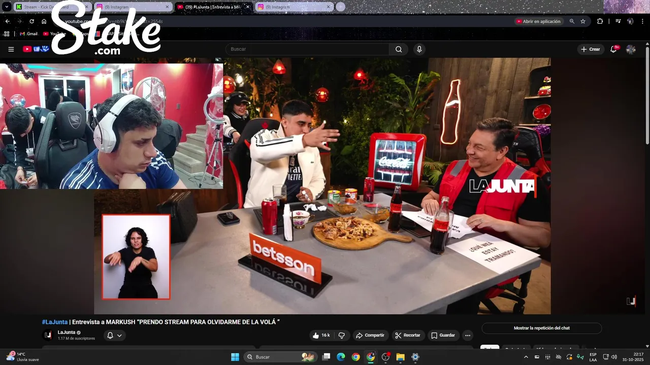The width and height of the screenshot is (650, 365).
Task: Open a new browser tab
Action: click(x=340, y=7)
